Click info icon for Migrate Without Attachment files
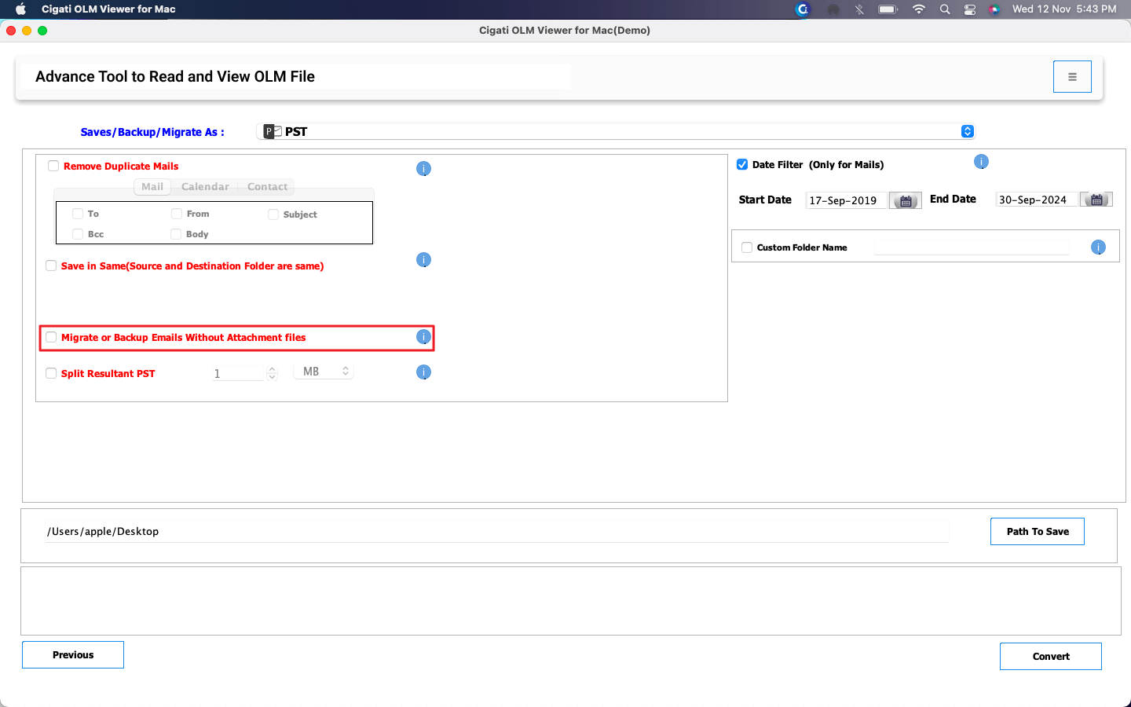The width and height of the screenshot is (1131, 707). click(423, 337)
